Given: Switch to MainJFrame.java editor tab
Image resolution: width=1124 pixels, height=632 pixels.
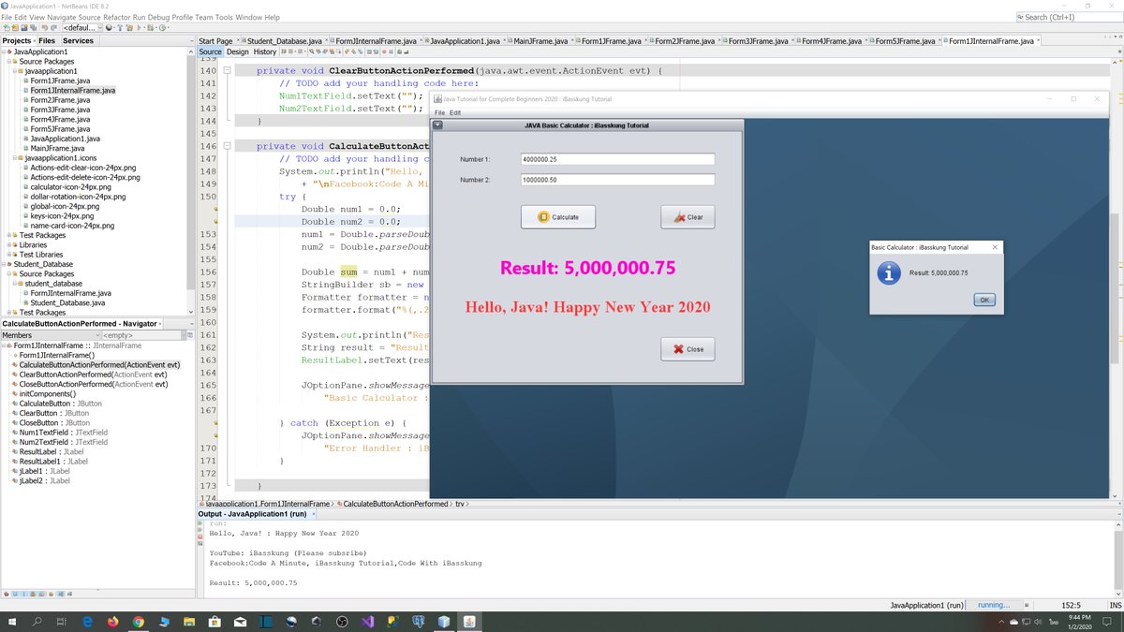Looking at the screenshot, I should click(x=540, y=41).
